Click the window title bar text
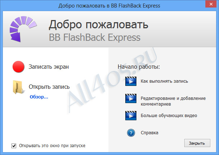 coord(109,6)
